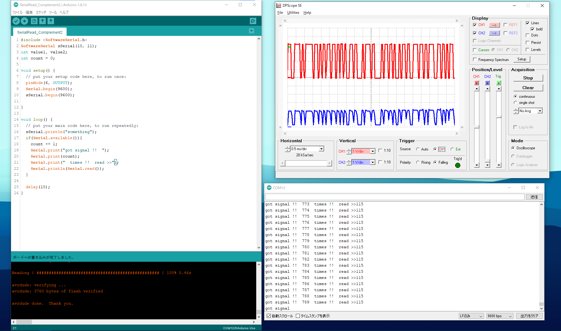Expand the No Avg averaging dropdown
Screen dimensions: 561x331
click(540, 111)
